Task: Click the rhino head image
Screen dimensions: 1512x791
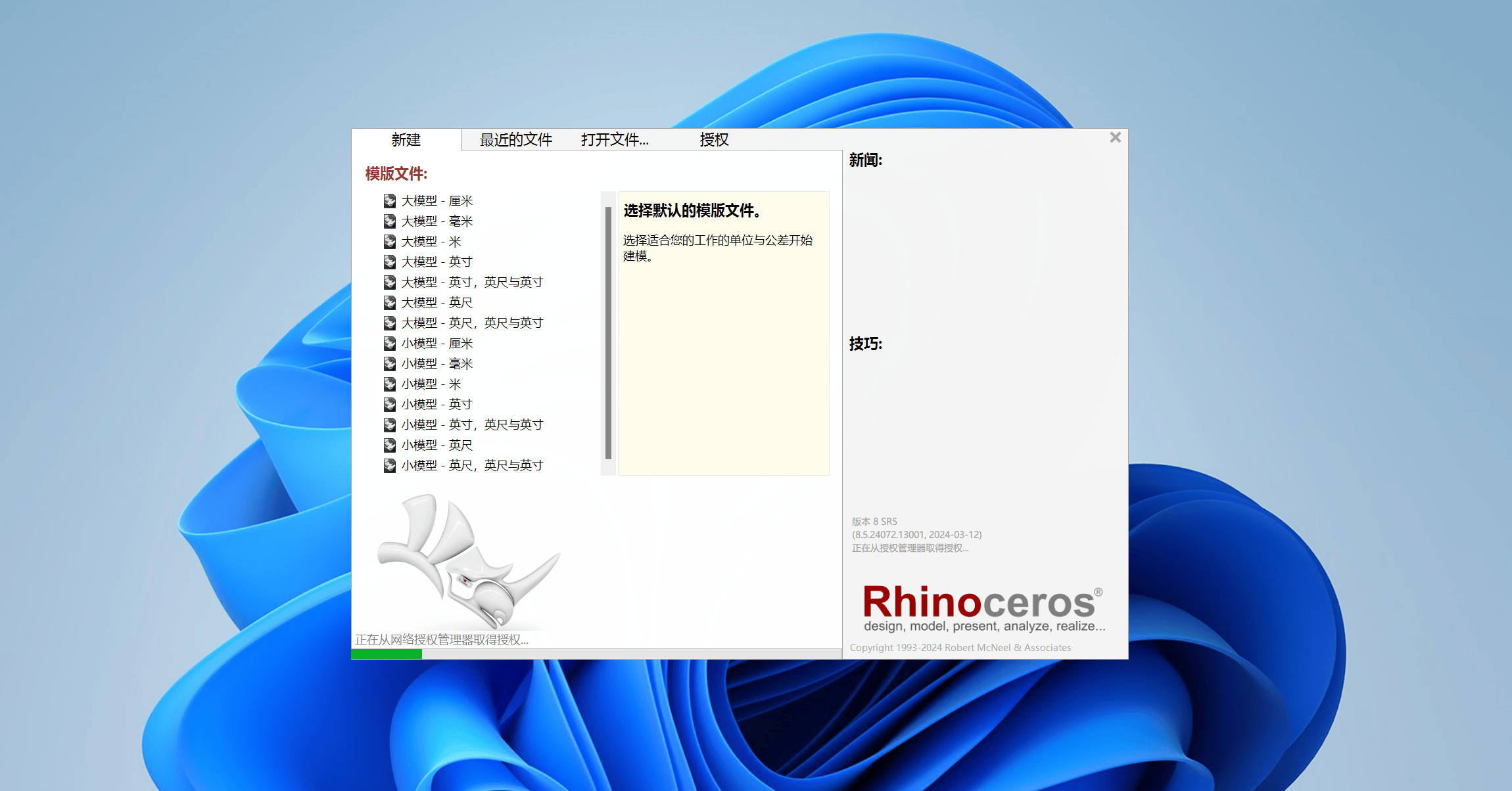Action: coord(469,562)
